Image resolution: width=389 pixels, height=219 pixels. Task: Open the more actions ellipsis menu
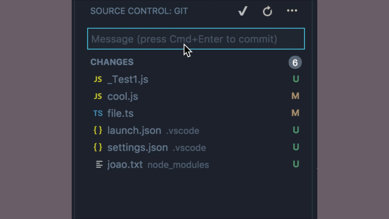tap(292, 11)
